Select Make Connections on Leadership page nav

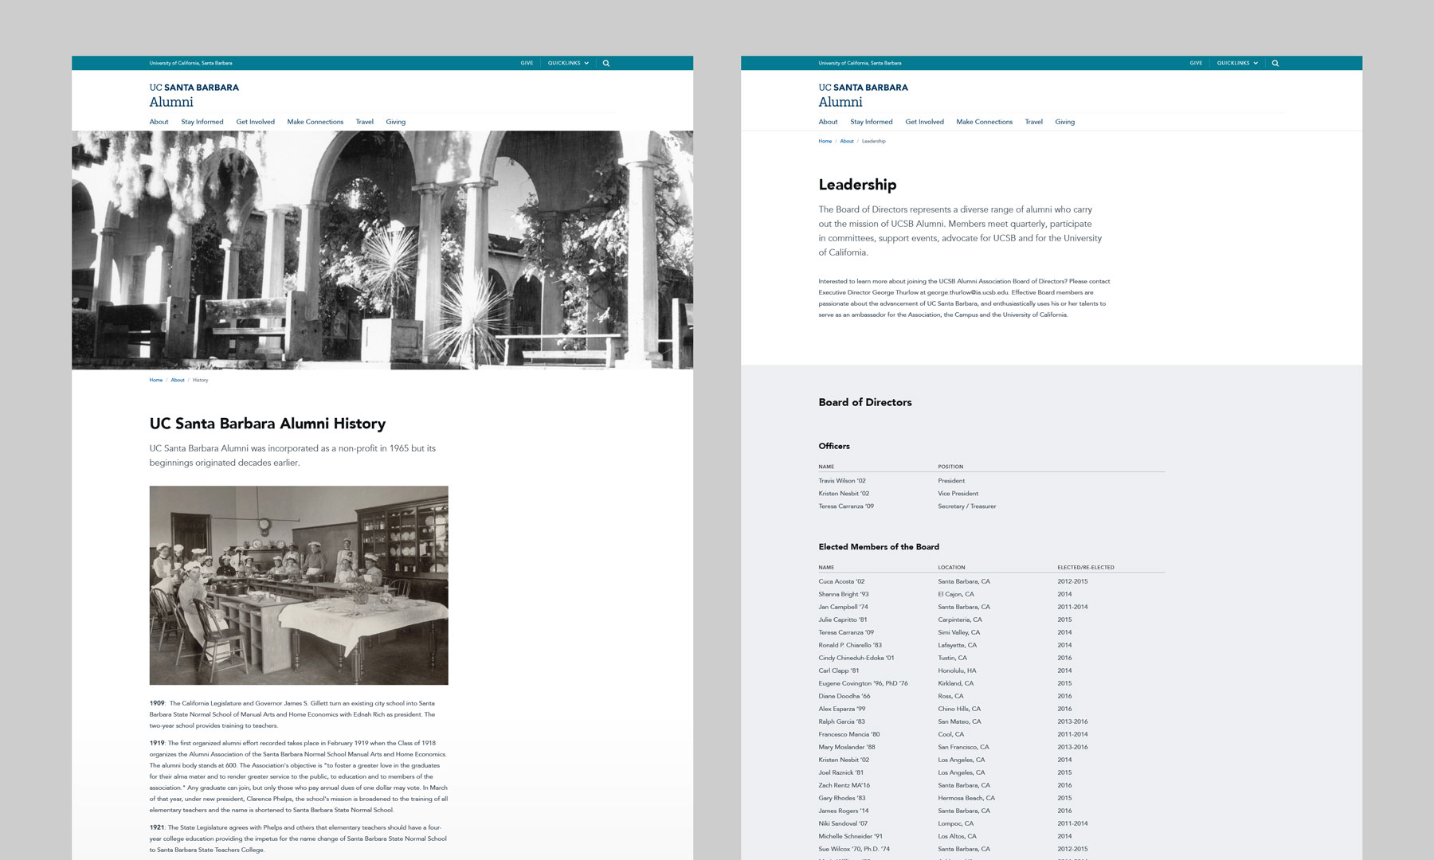(984, 122)
